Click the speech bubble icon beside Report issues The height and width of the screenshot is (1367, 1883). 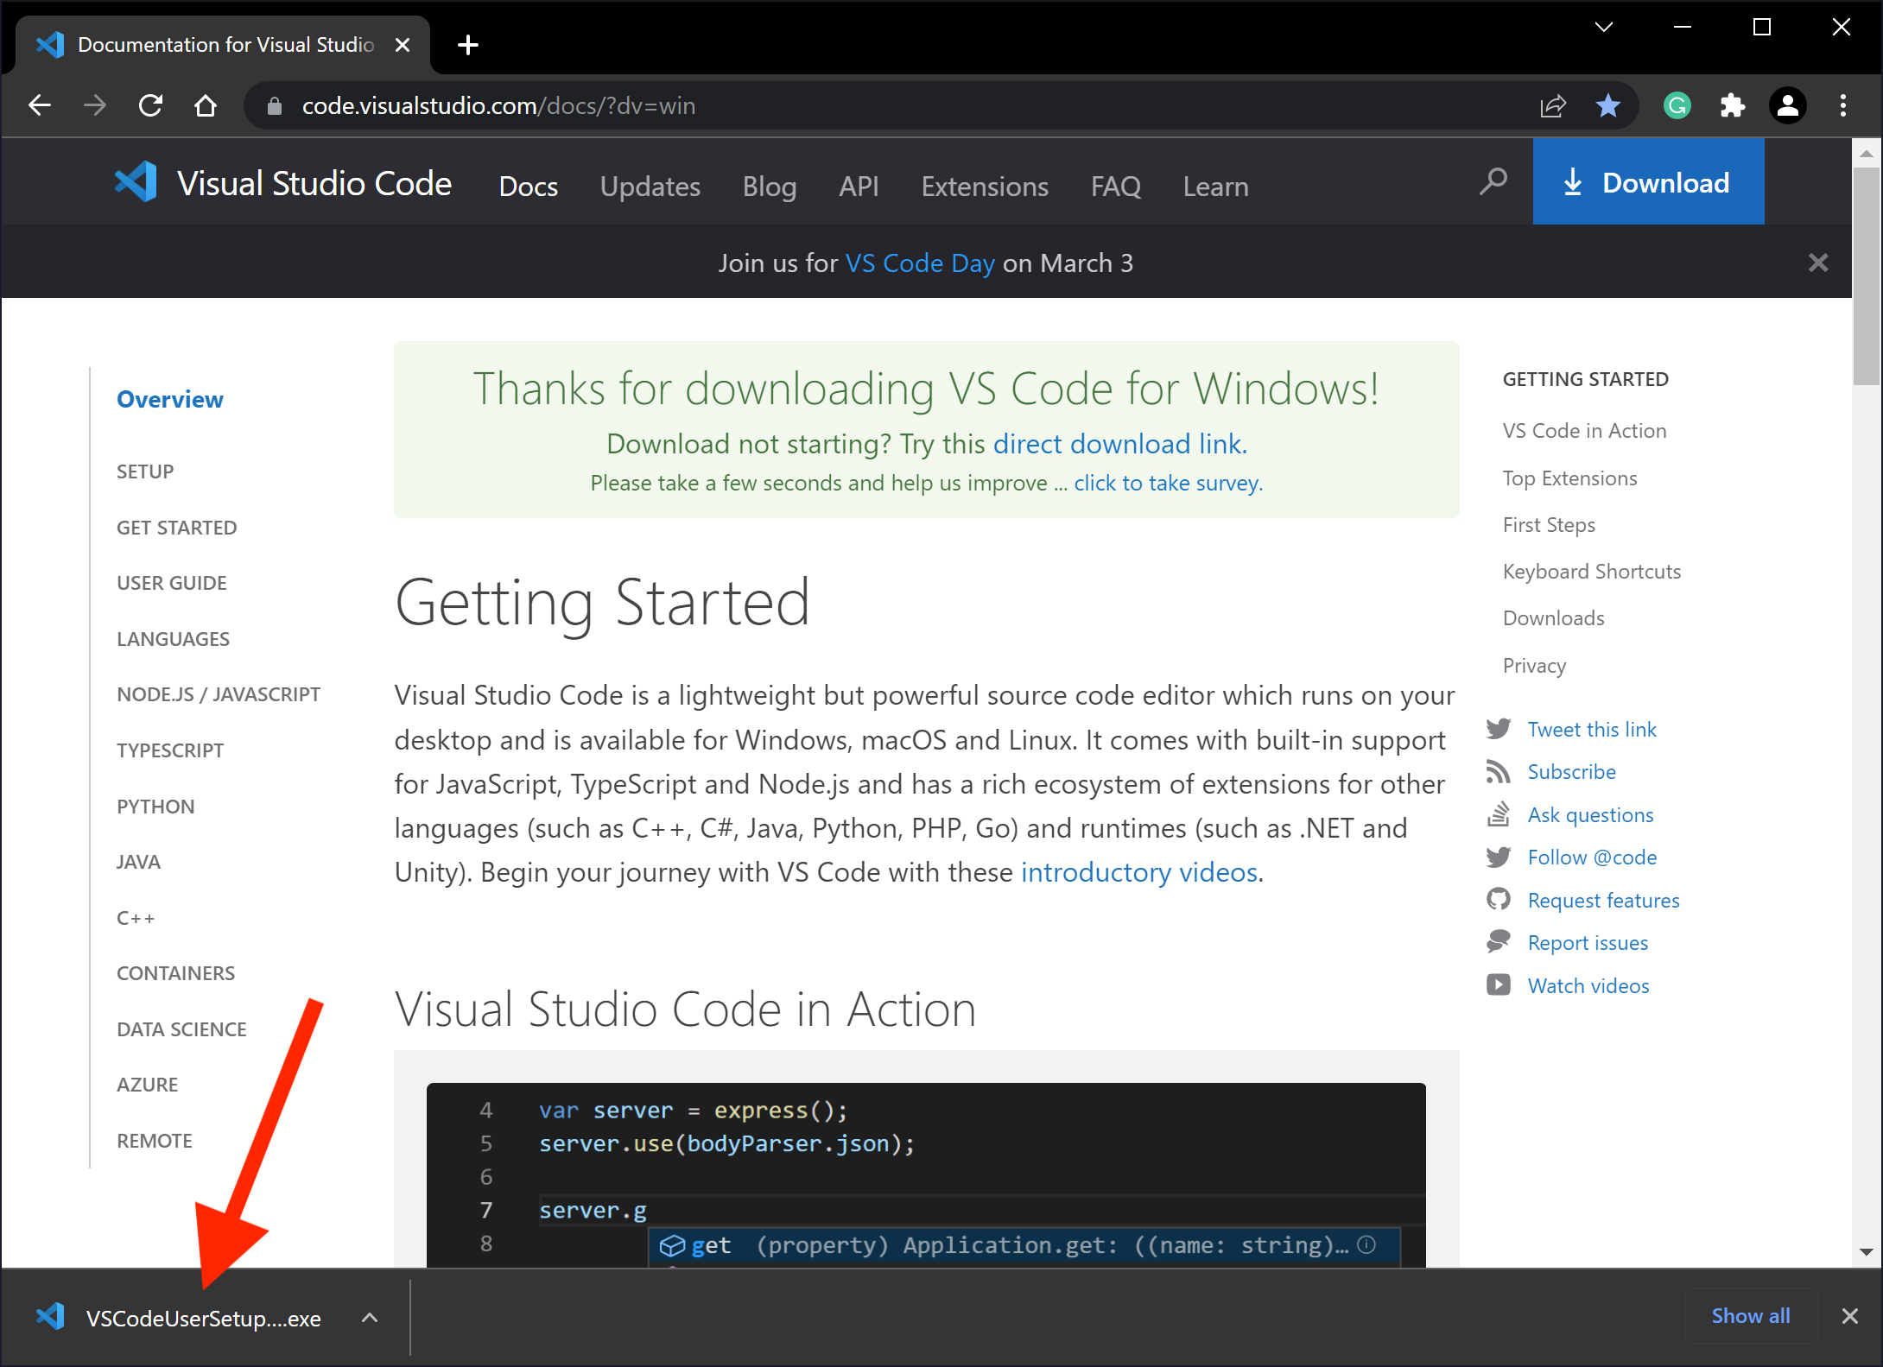click(1499, 942)
